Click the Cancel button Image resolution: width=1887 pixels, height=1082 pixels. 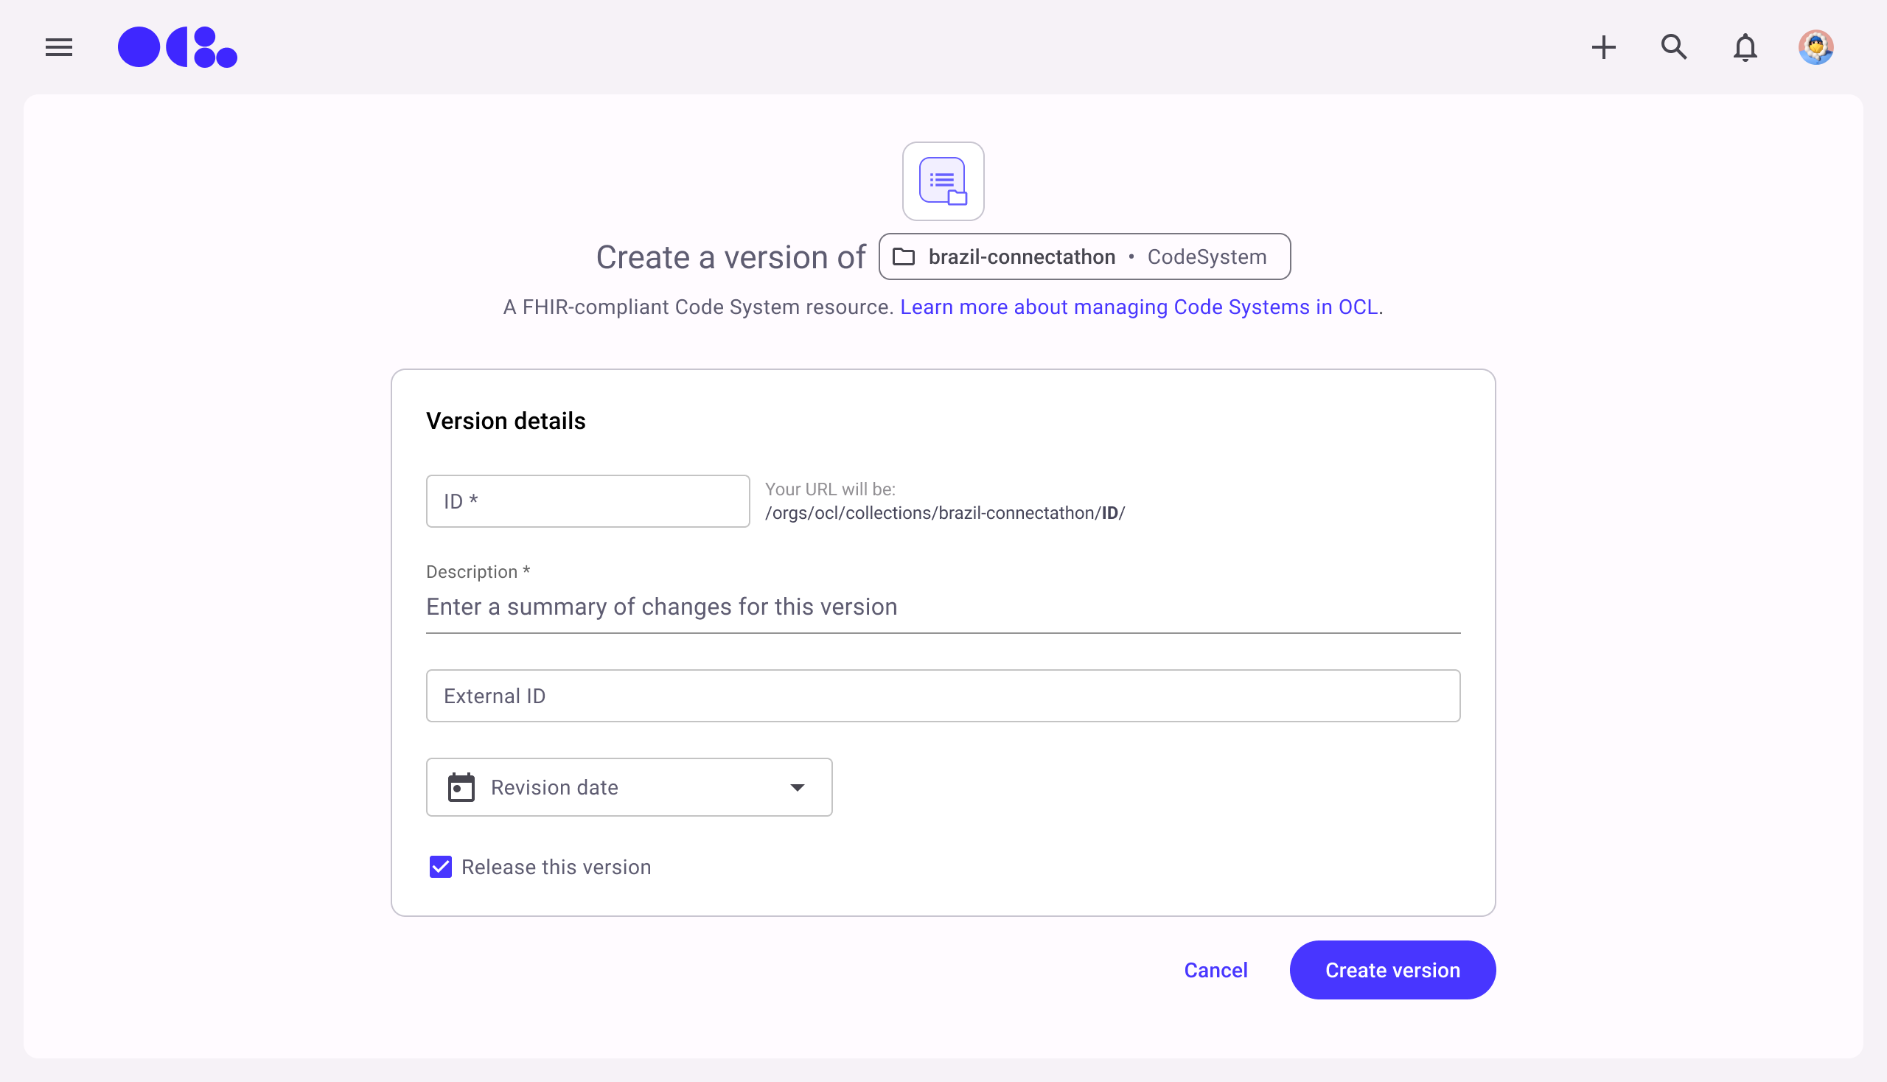point(1215,970)
